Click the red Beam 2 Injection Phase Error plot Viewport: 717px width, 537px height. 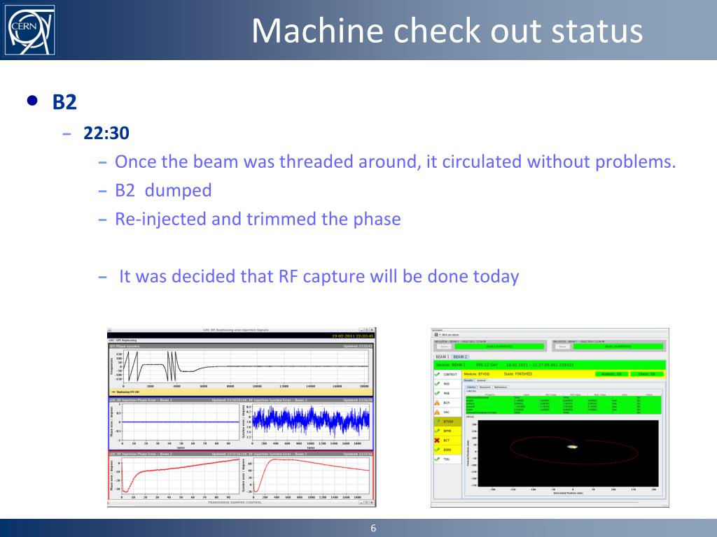point(181,475)
